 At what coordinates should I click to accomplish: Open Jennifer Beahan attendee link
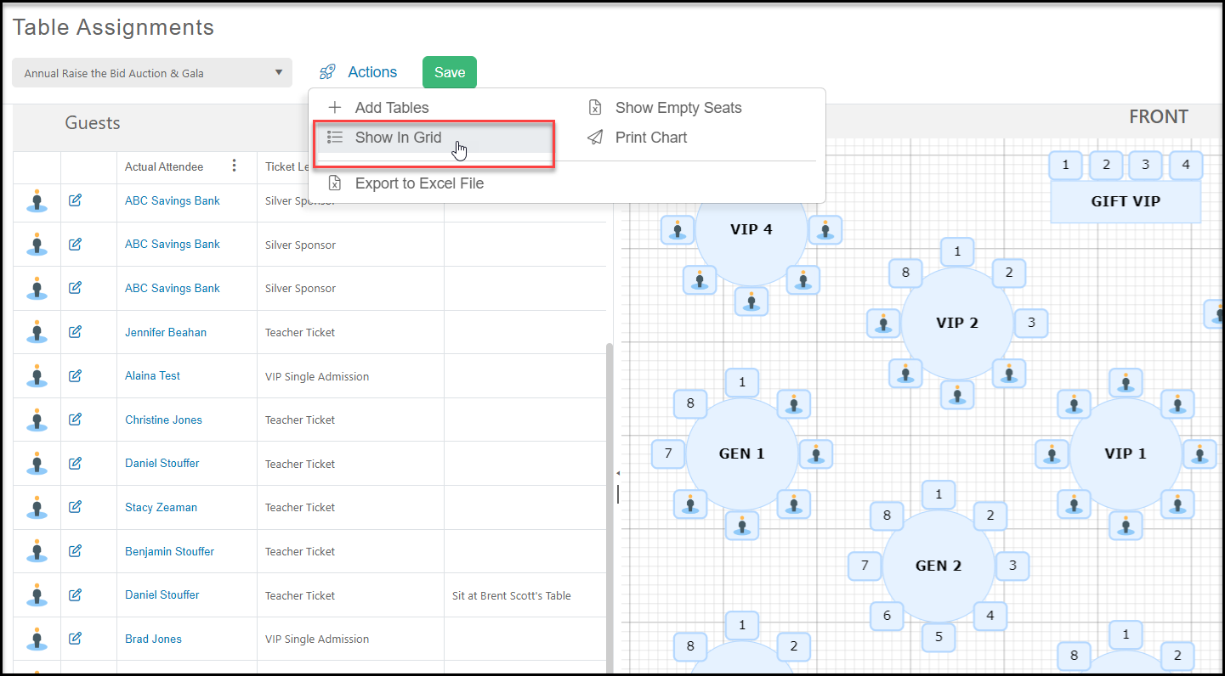click(x=166, y=332)
